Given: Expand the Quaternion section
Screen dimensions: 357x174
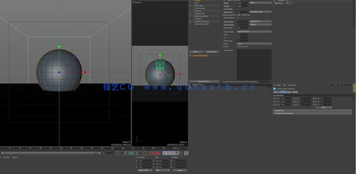Looking at the screenshot, I should [x=280, y=111].
